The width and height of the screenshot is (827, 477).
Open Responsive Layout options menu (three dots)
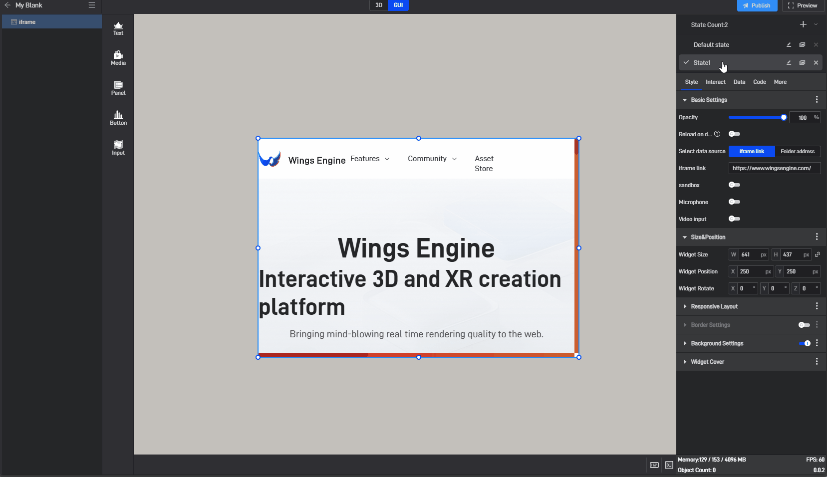(x=817, y=306)
